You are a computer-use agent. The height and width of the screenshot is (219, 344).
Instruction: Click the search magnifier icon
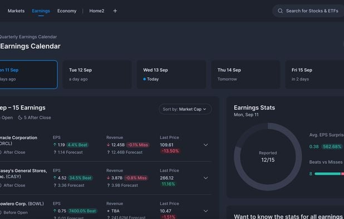pyautogui.click(x=280, y=11)
